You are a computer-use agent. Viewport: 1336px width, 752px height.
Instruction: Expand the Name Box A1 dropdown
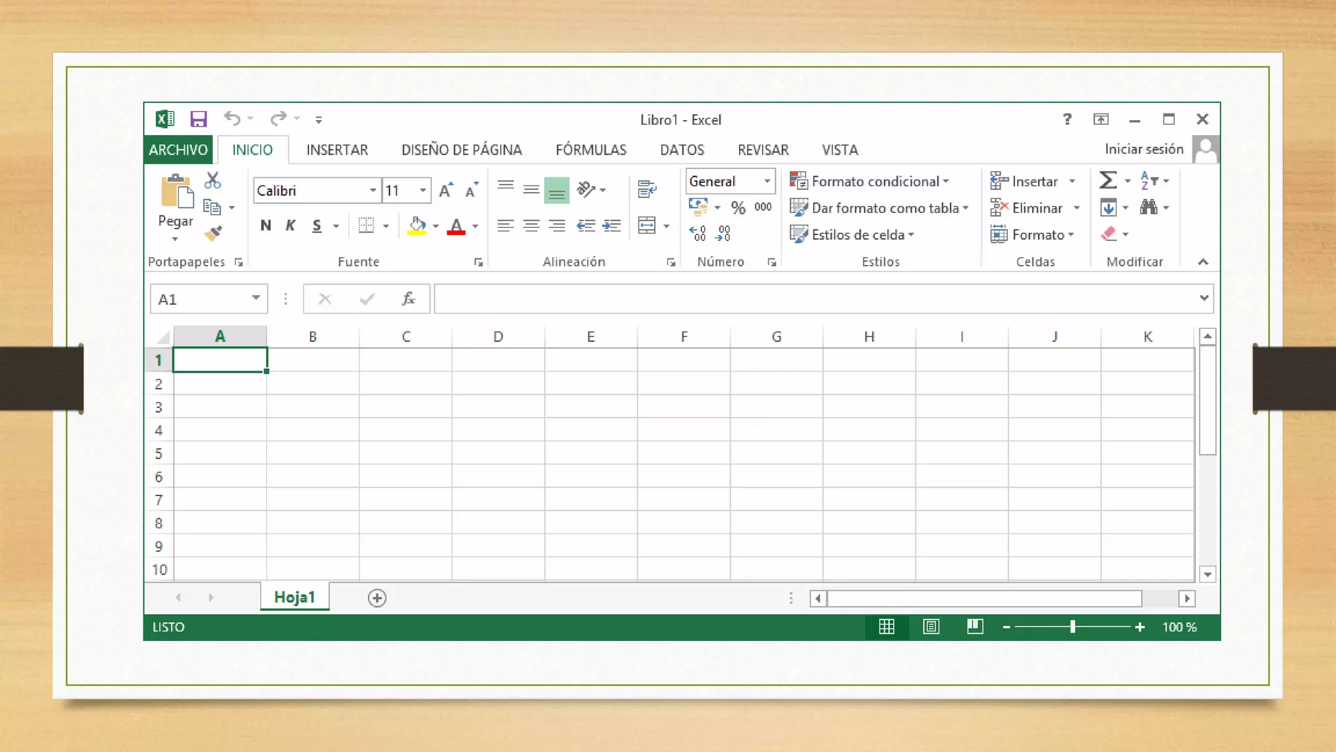[256, 298]
